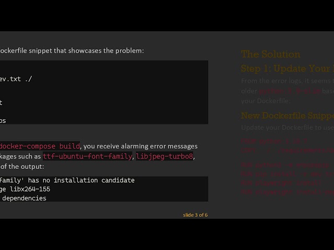Click the 'The Solution' heading
Viewport: 334px width, 250px height.
point(270,54)
